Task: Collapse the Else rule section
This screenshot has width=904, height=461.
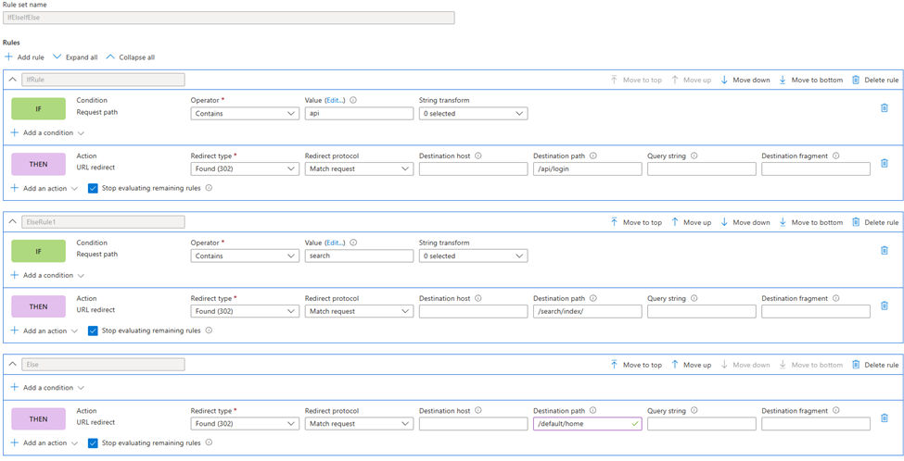Action: click(13, 365)
